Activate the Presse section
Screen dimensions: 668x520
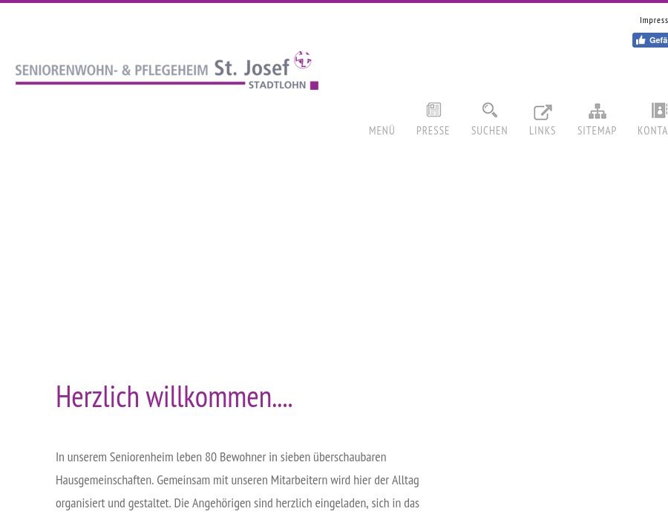433,130
